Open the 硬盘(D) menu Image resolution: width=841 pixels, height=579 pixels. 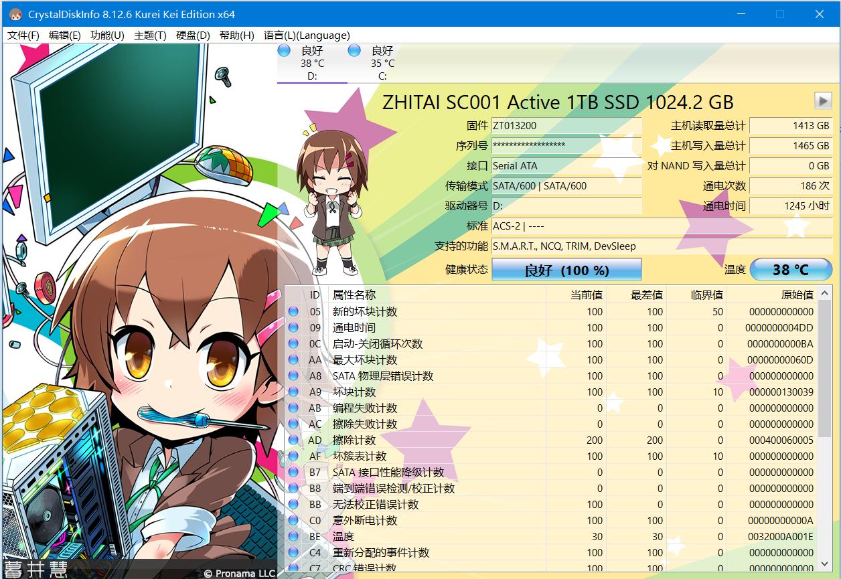pyautogui.click(x=193, y=35)
